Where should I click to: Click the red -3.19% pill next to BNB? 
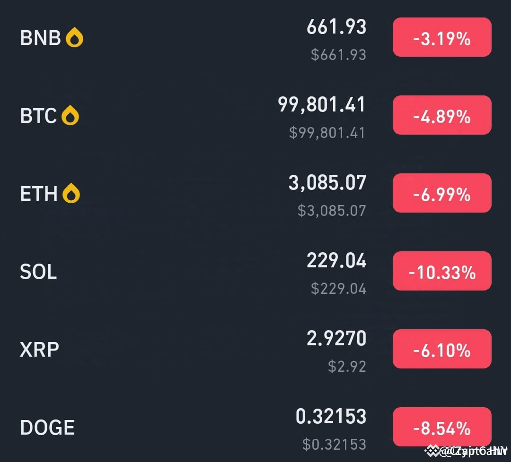click(x=441, y=37)
